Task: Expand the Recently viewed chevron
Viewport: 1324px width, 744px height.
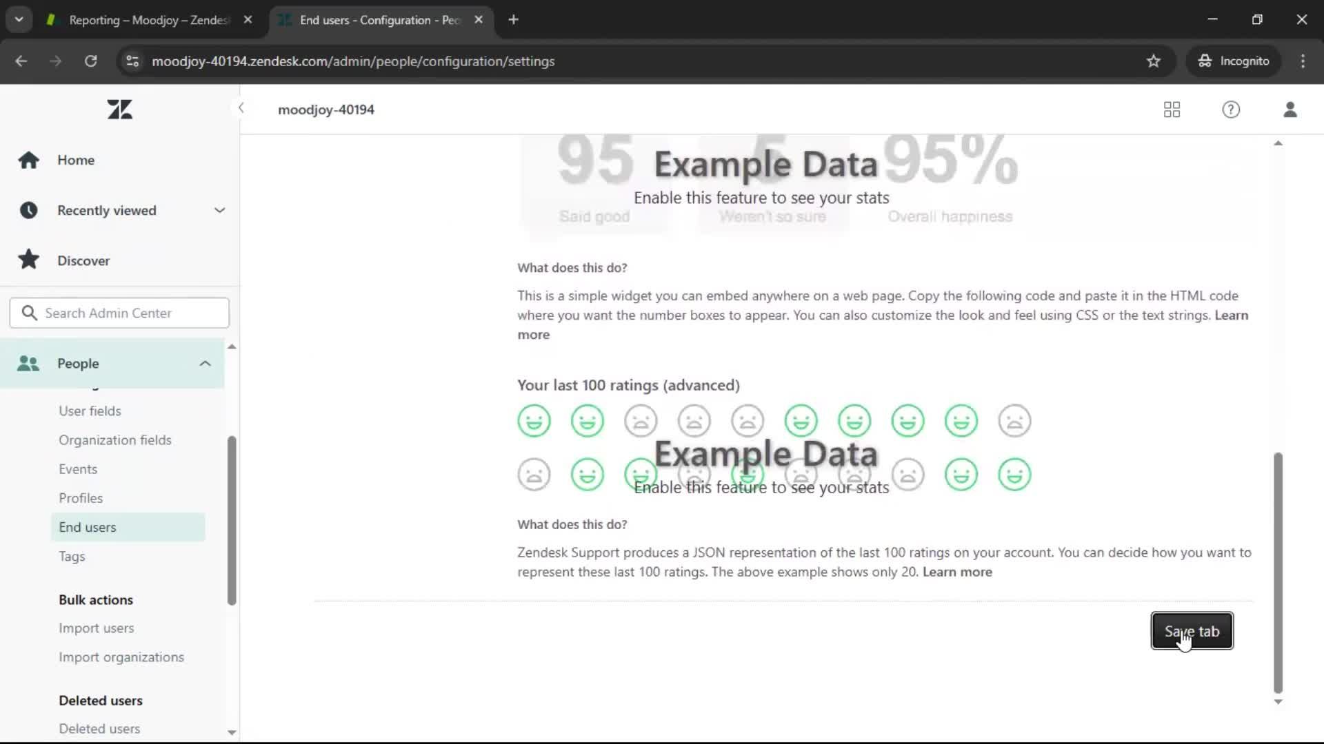Action: pyautogui.click(x=219, y=210)
